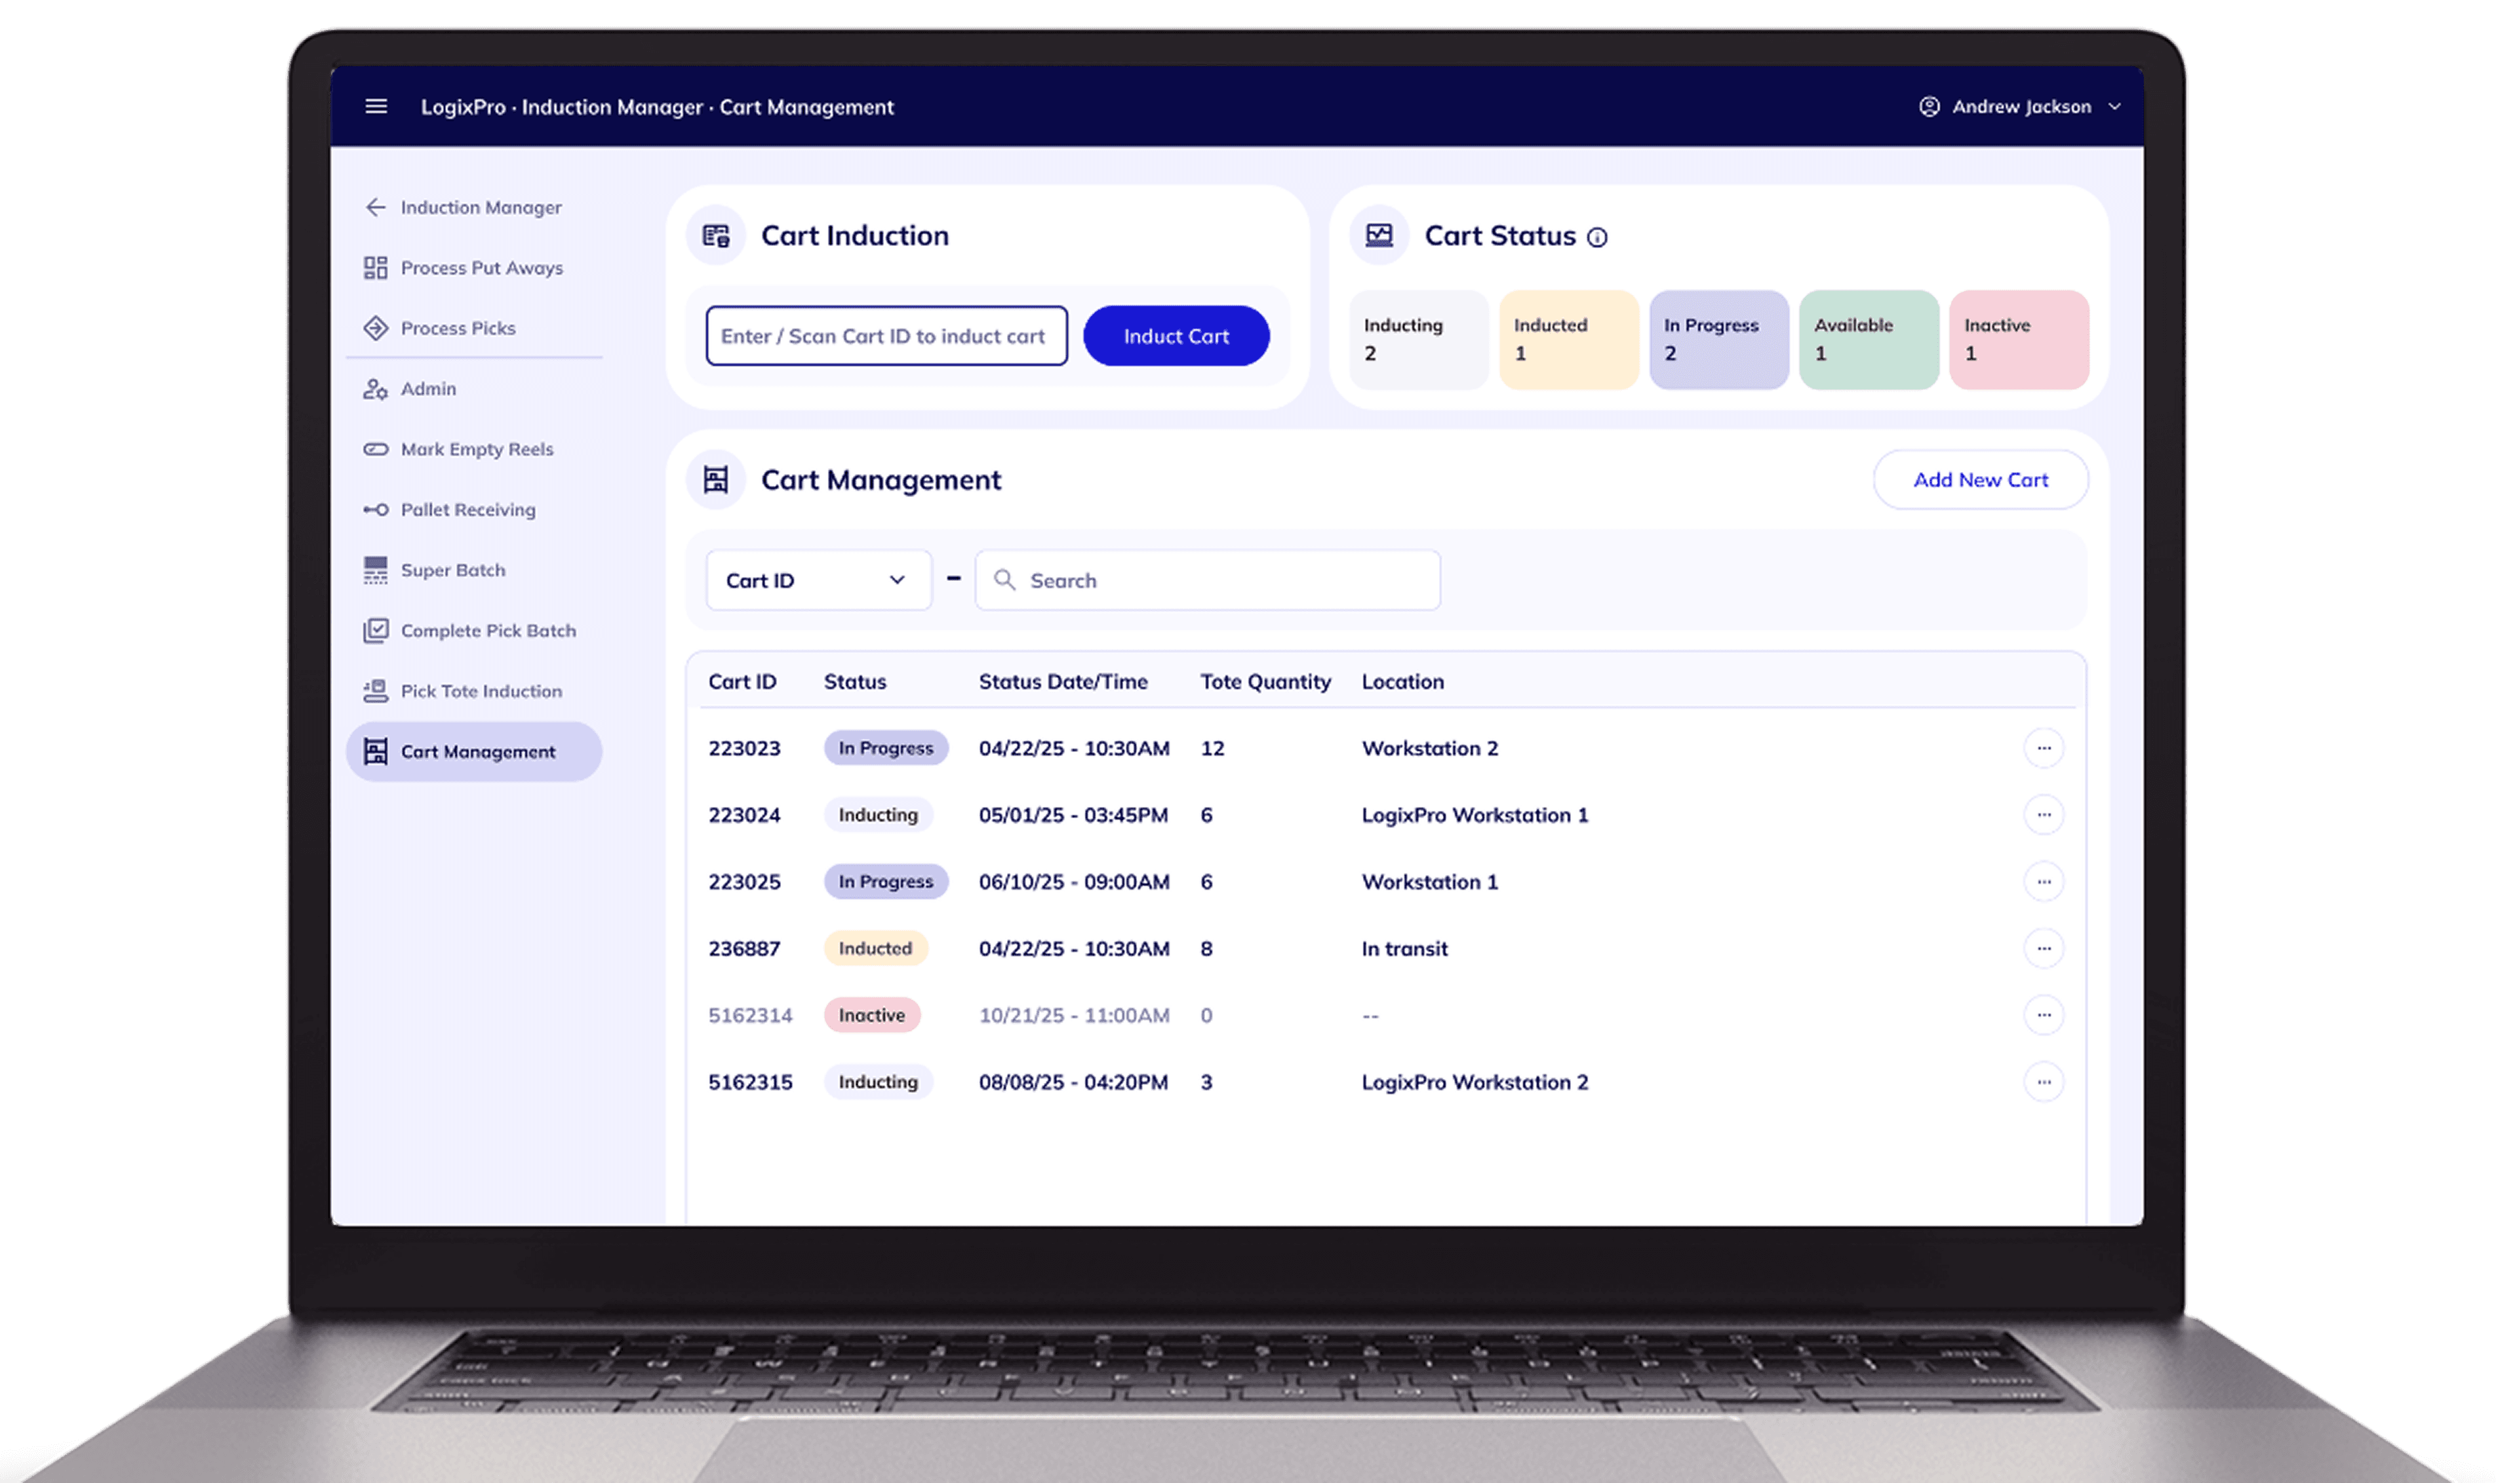Sort by Location column header
Viewport: 2496px width, 1483px height.
(x=1402, y=682)
